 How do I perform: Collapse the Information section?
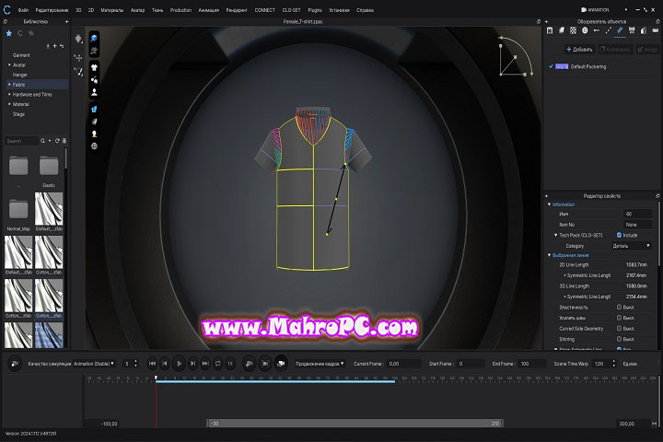click(549, 204)
